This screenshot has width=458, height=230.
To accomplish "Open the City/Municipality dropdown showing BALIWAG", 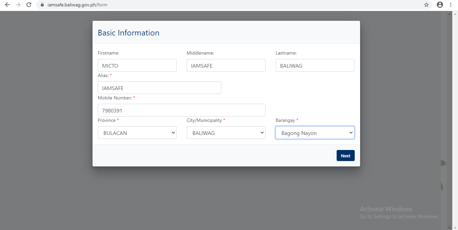I will tap(226, 133).
